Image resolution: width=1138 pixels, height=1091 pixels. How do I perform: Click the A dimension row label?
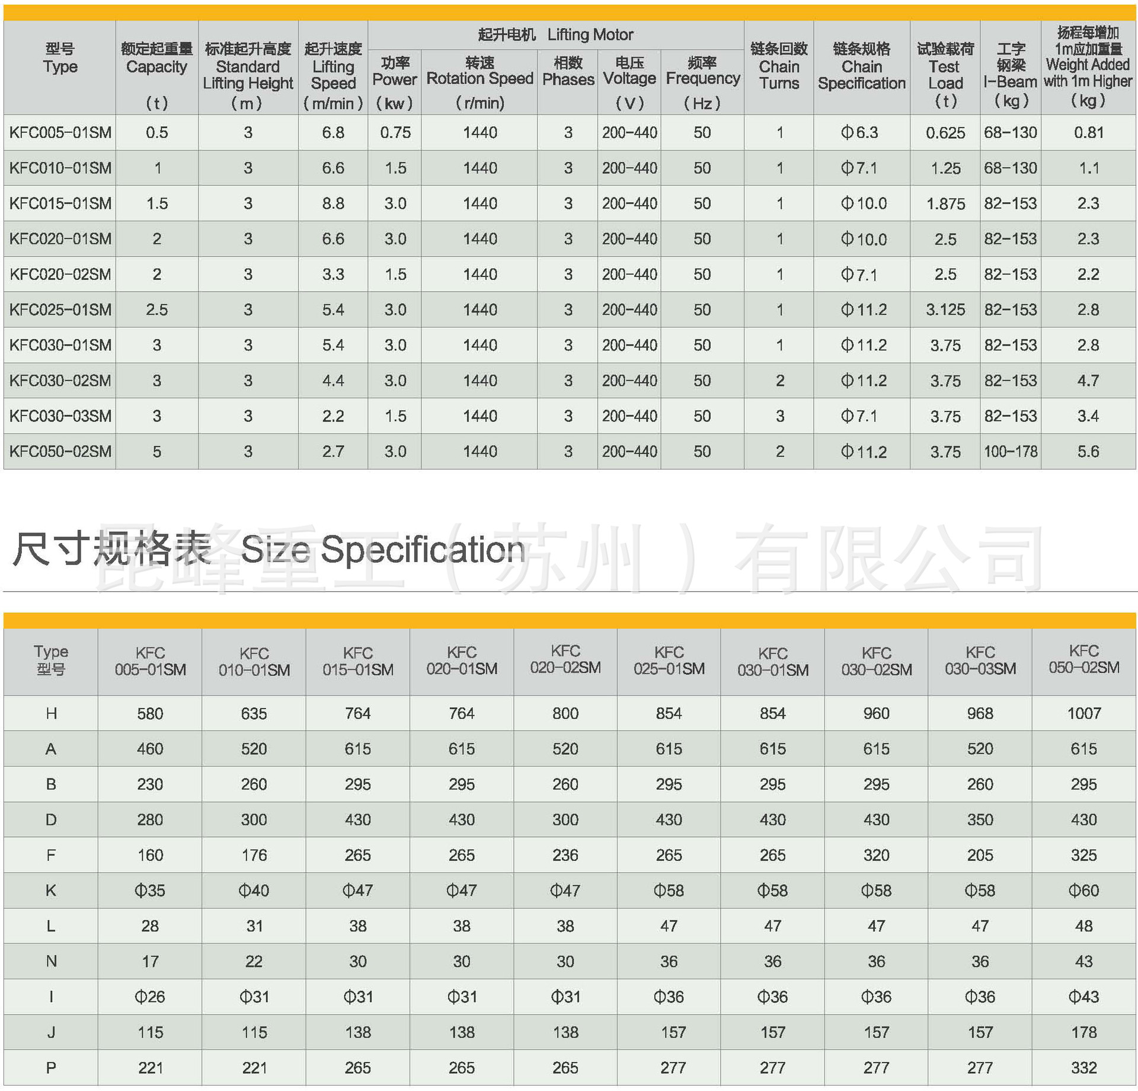tap(51, 749)
